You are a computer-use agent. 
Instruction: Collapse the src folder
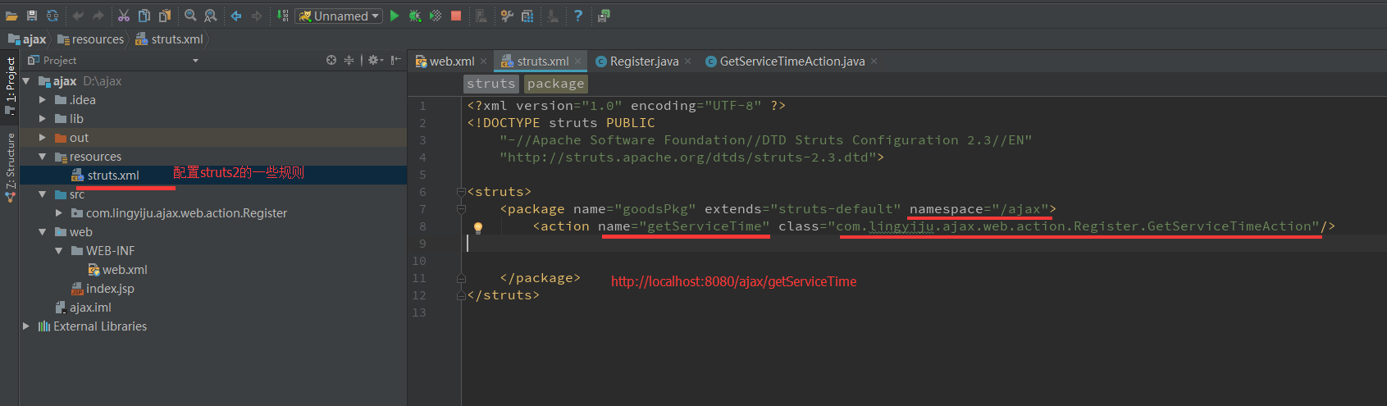point(43,194)
